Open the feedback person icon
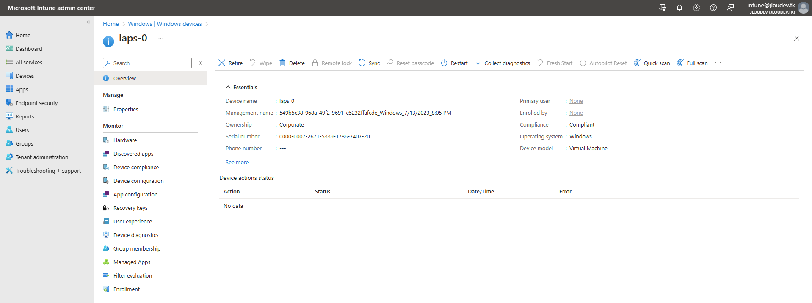 [x=730, y=8]
